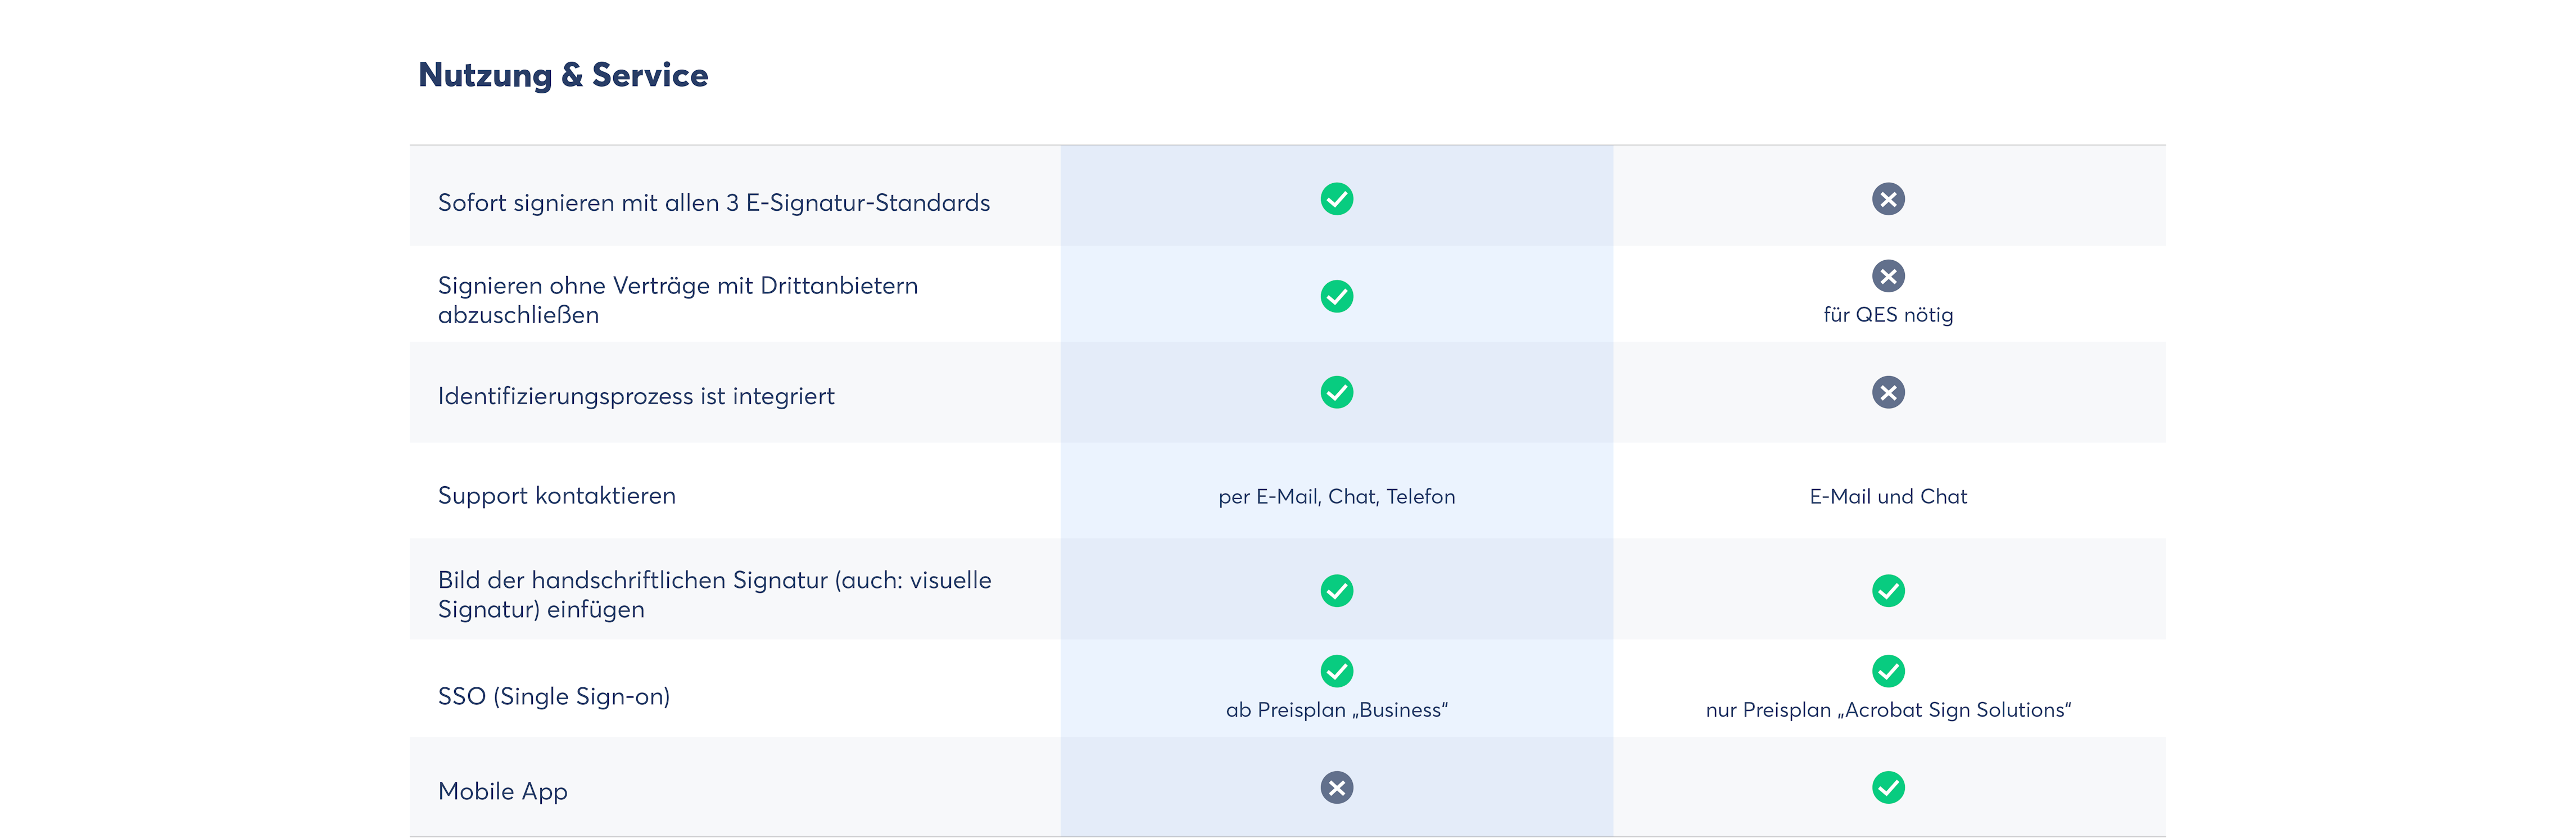Click the right-column checkmark for handschriftliche Signatur row
Viewport: 2576px width, 838px height.
(1888, 591)
